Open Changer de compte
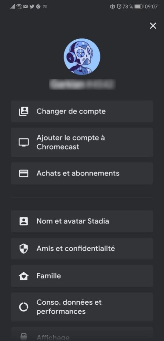Image resolution: width=164 pixels, height=341 pixels. click(82, 111)
